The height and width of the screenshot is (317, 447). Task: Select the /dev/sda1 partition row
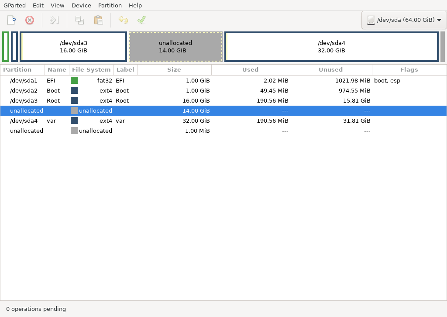(x=223, y=81)
